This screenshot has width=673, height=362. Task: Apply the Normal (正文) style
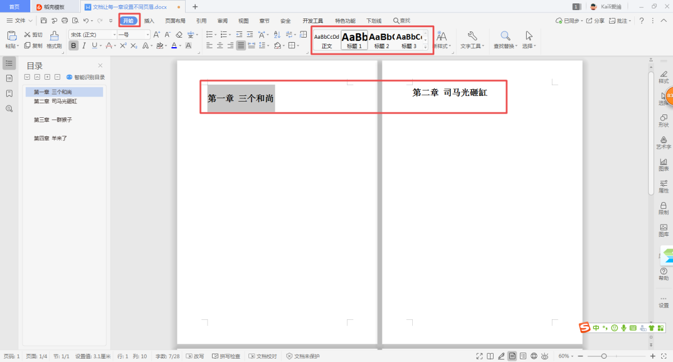[327, 40]
